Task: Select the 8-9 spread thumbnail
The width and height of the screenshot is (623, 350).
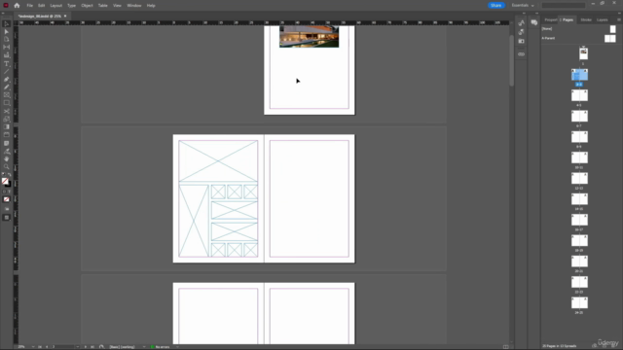Action: [x=579, y=137]
